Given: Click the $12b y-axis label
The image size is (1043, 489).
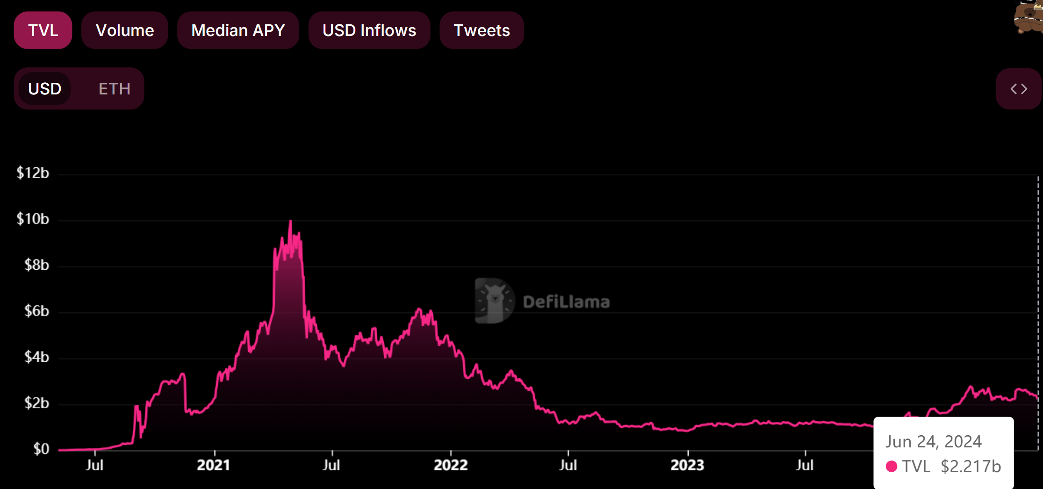Looking at the screenshot, I should point(33,173).
